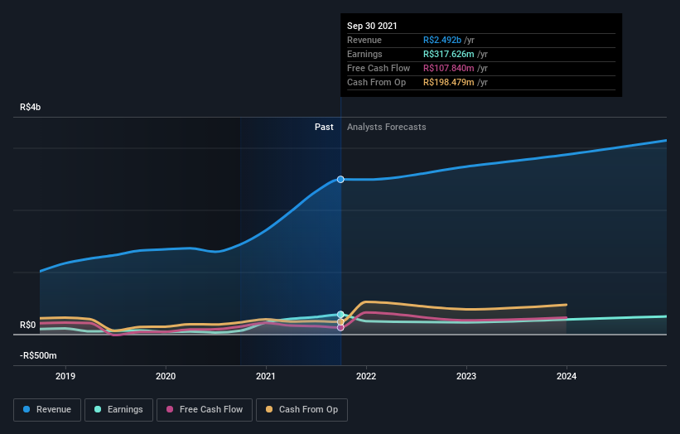Viewport: 680px width, 434px height.
Task: Click the orange Cash From Op data point marker
Action: point(340,321)
